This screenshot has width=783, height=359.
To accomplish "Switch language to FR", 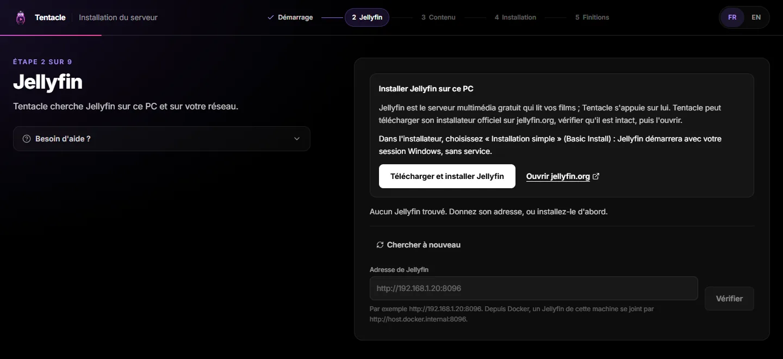I will tap(732, 17).
